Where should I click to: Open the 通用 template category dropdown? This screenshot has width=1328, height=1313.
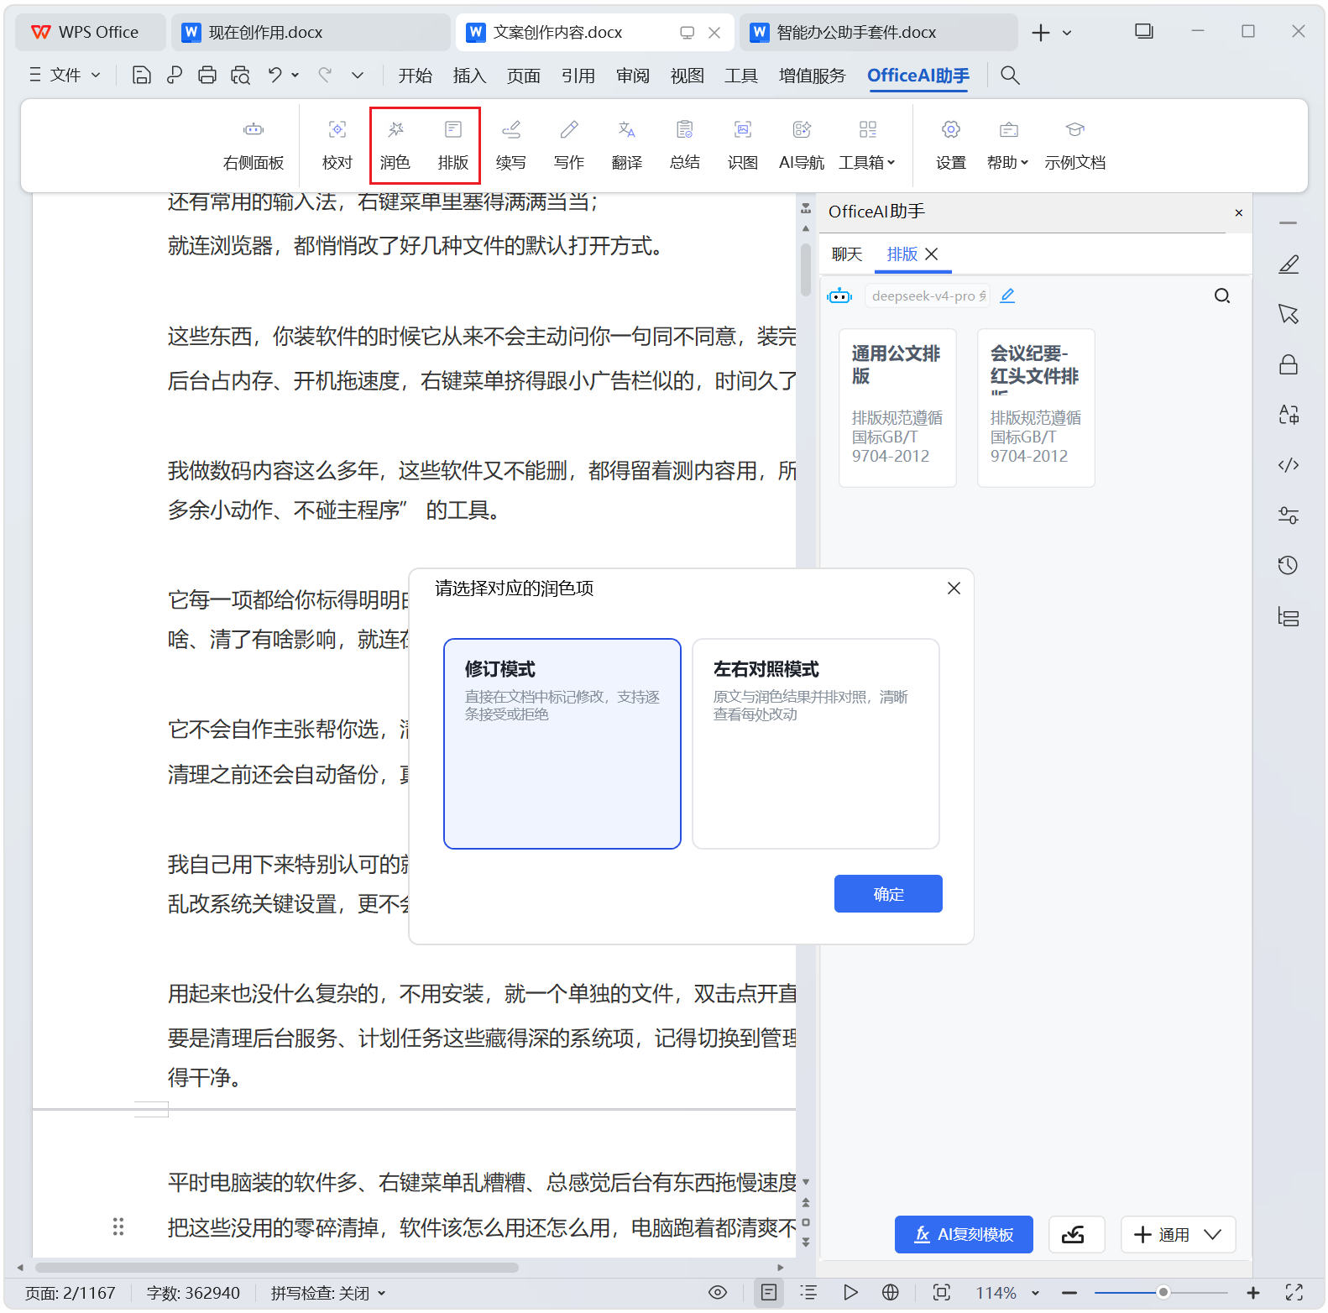pyautogui.click(x=1179, y=1235)
